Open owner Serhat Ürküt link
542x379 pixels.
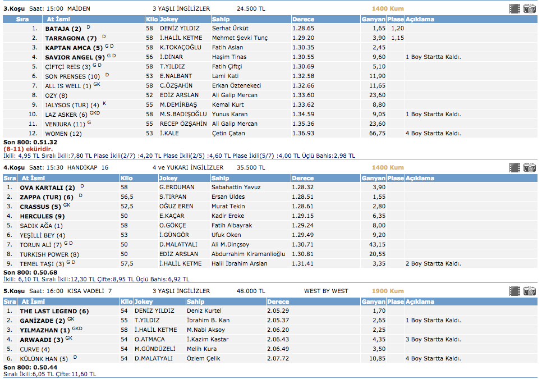coord(230,28)
